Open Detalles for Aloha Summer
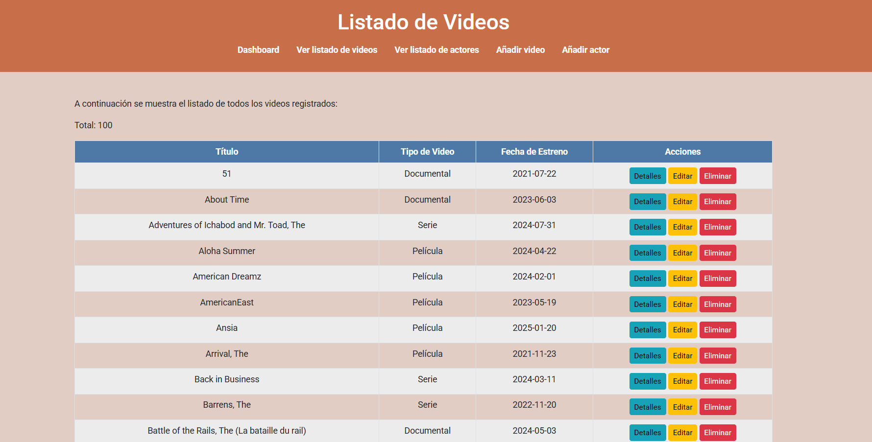Viewport: 872px width, 442px height. point(647,253)
